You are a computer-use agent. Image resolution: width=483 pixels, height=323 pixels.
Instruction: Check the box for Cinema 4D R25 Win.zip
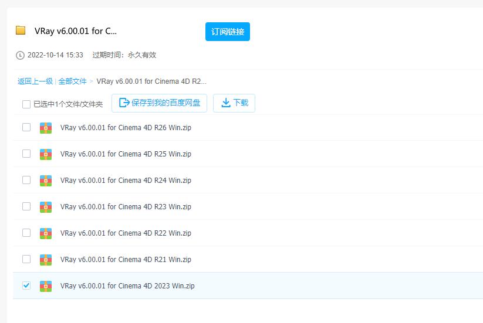(x=26, y=154)
